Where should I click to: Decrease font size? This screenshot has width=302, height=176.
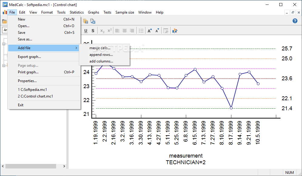pos(157,31)
